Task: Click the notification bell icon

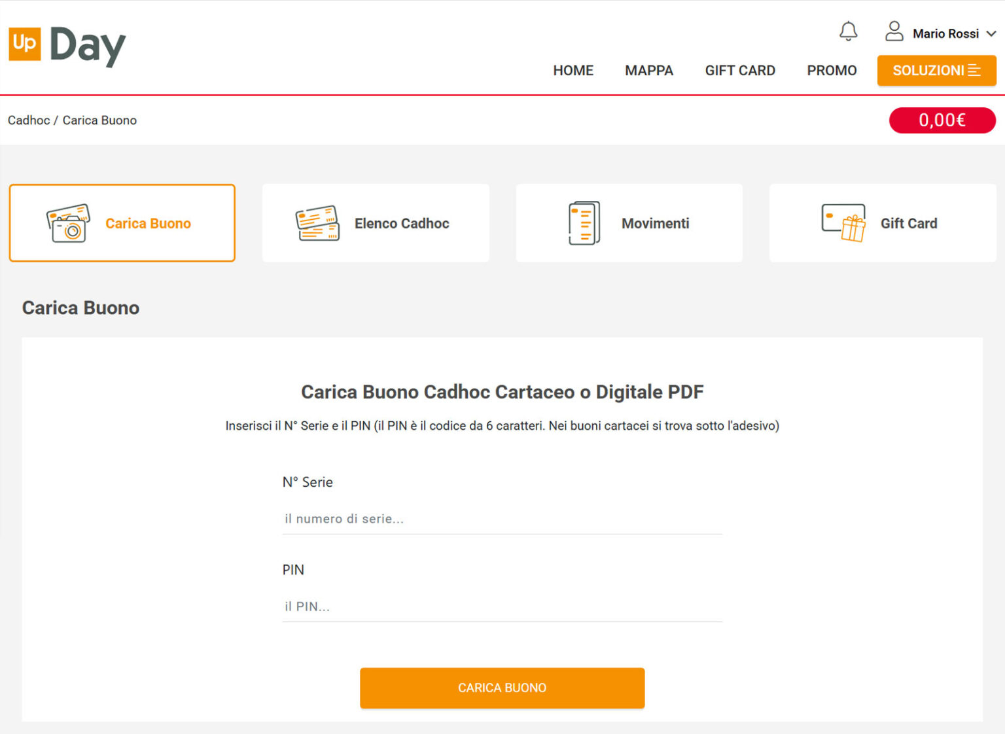Action: [x=849, y=31]
